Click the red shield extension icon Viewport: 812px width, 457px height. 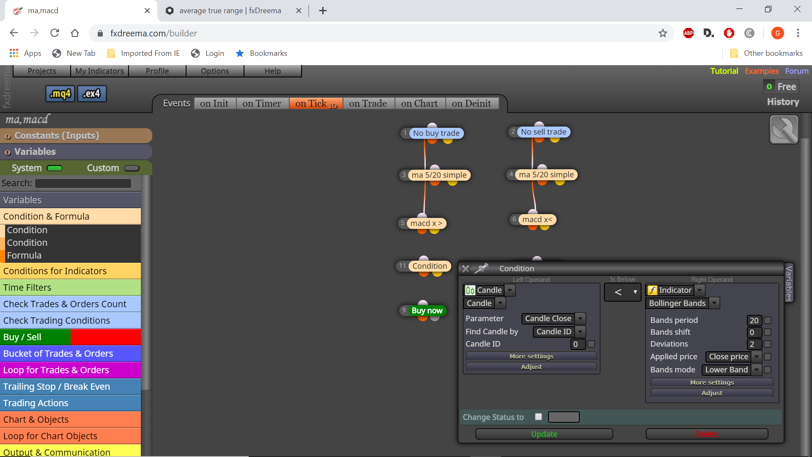tap(729, 33)
